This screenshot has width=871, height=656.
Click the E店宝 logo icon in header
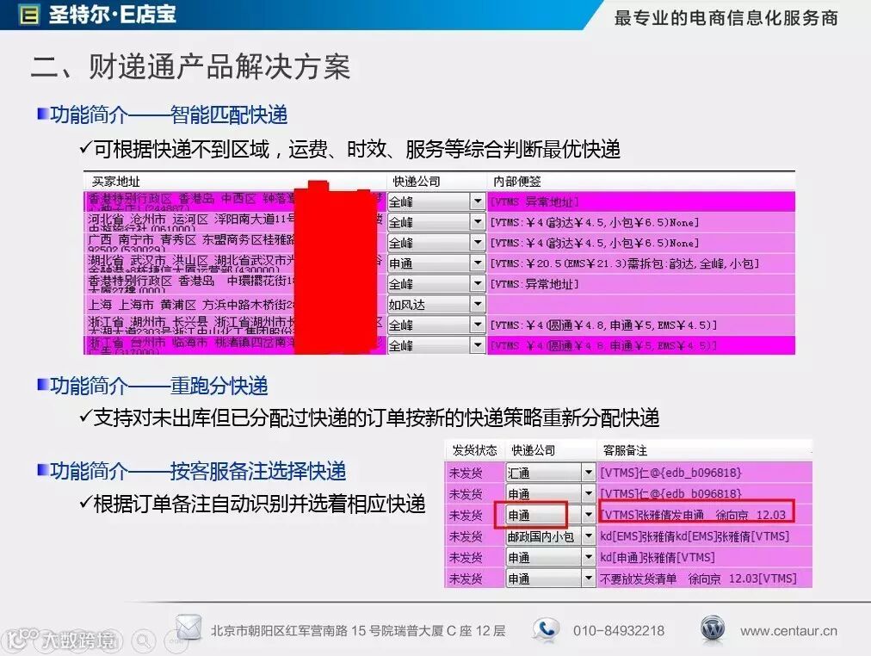coord(28,15)
